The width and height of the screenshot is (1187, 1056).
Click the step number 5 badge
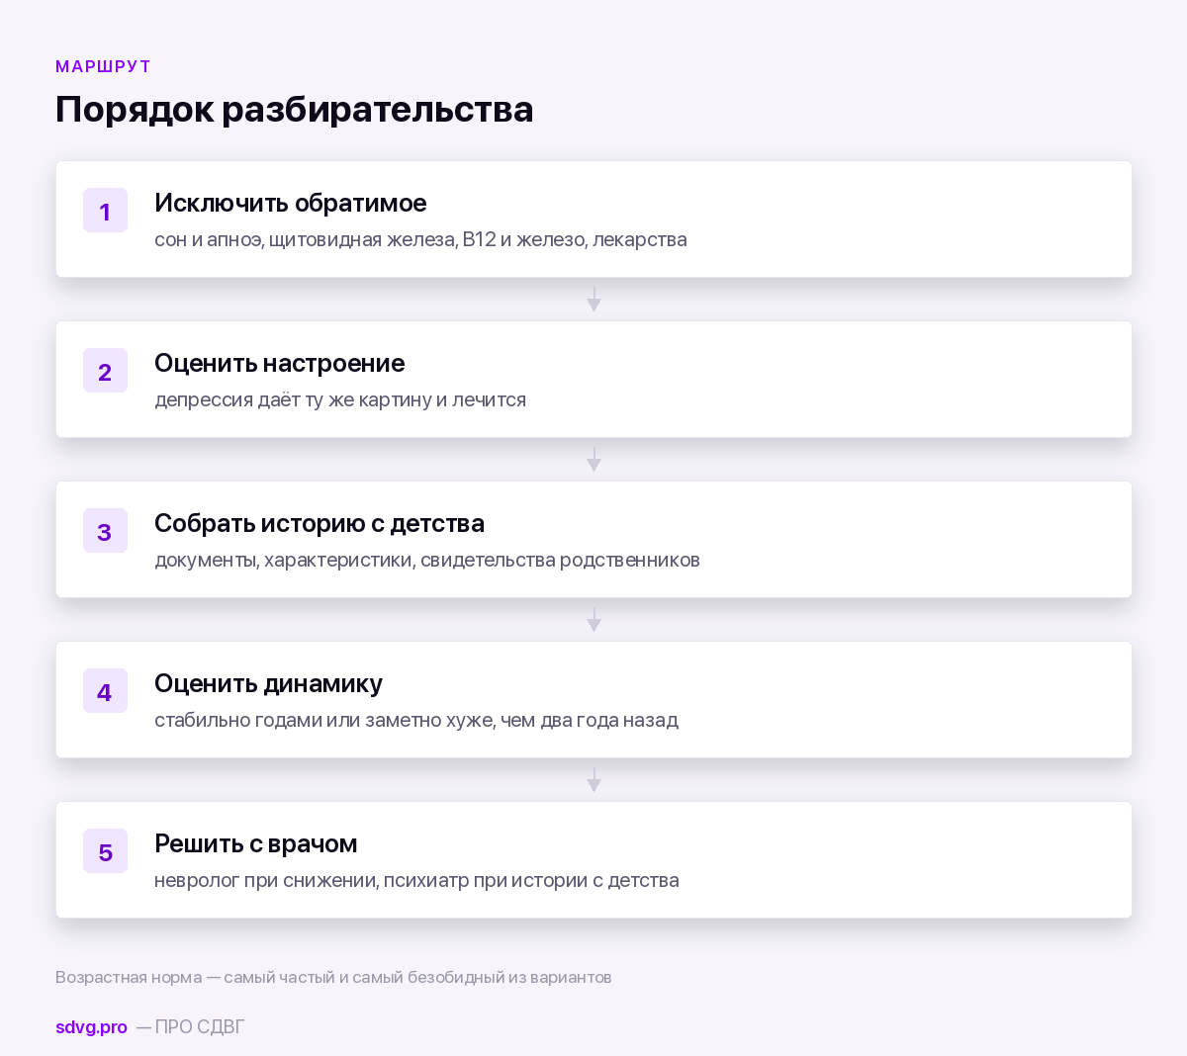(x=105, y=851)
